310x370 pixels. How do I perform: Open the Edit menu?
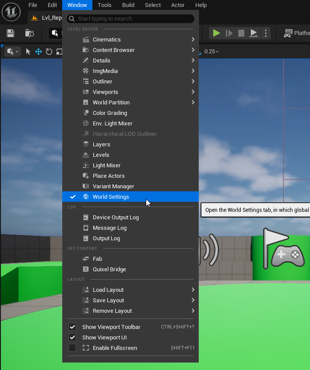click(x=52, y=5)
